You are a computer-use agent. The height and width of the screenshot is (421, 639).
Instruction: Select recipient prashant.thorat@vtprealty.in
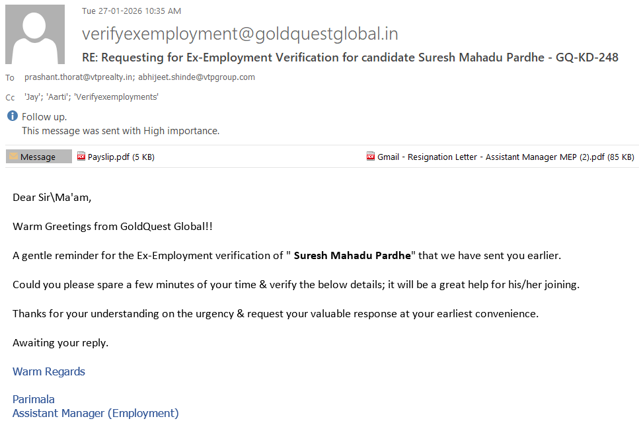(79, 77)
